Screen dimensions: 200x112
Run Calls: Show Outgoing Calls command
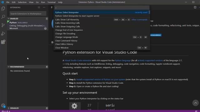point(102,26)
